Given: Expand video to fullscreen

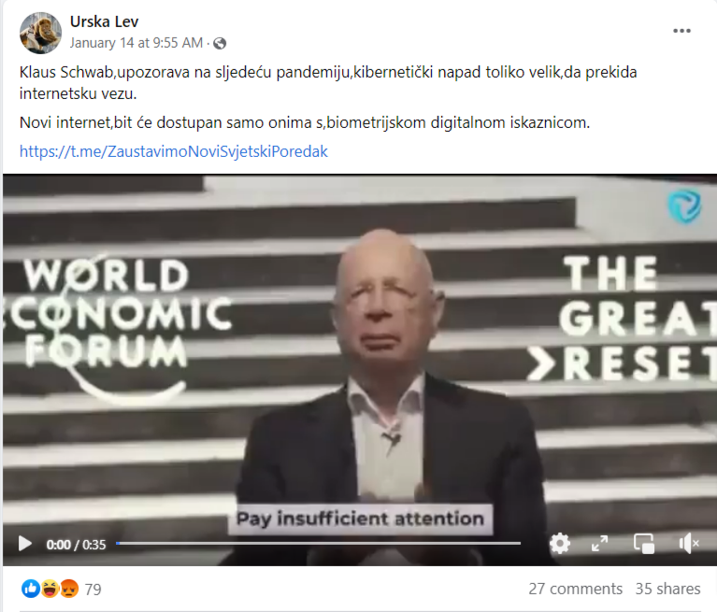Looking at the screenshot, I should coord(599,544).
